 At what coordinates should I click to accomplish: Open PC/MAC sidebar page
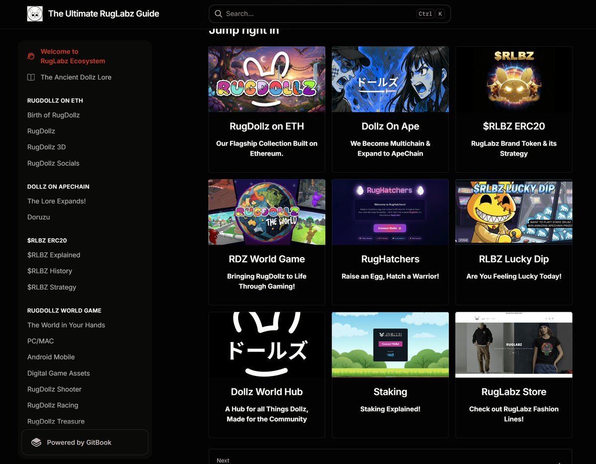point(40,341)
